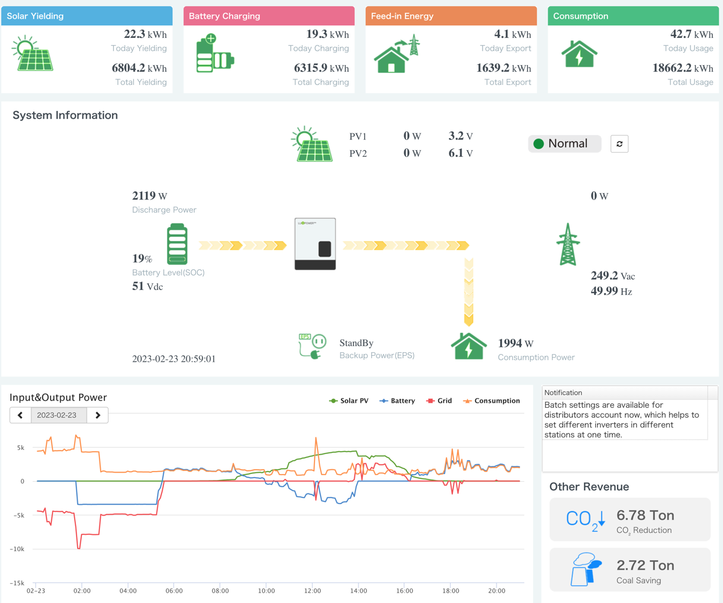Click the Coal Saving power plant icon
The image size is (723, 603).
(585, 569)
